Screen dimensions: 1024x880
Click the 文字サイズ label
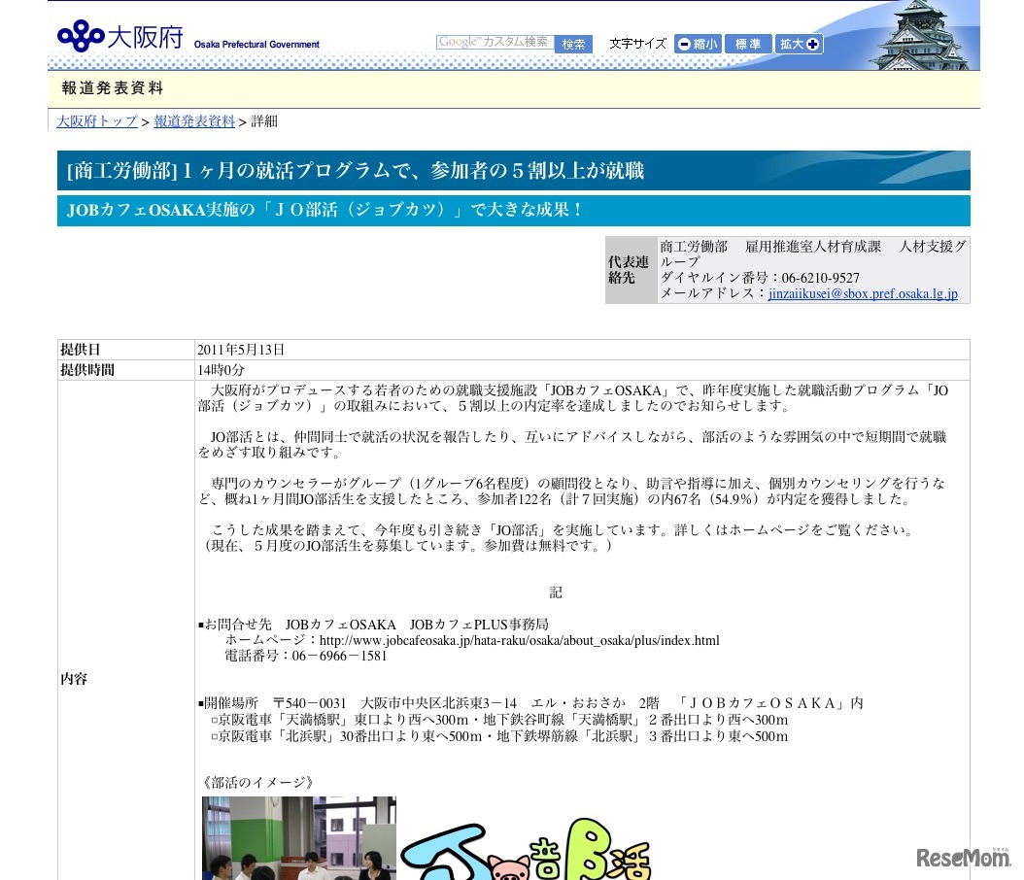click(637, 44)
